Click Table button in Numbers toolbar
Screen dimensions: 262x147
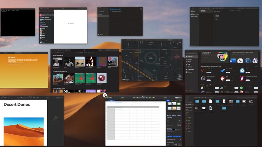(137, 98)
